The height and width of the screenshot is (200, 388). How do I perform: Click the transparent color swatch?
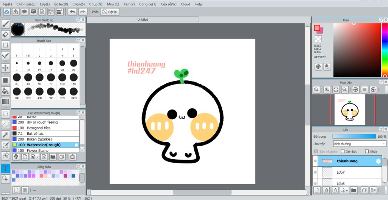click(318, 38)
